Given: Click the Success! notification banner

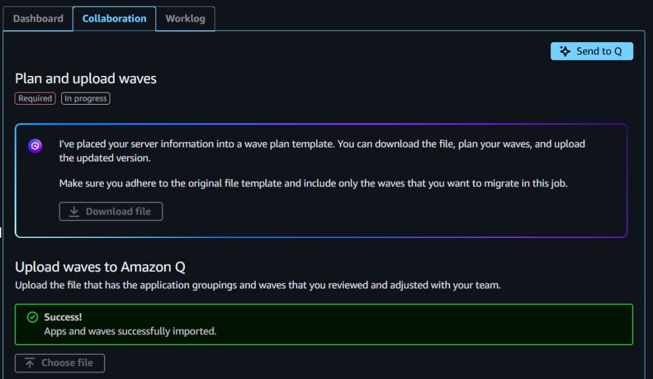Looking at the screenshot, I should pos(323,324).
